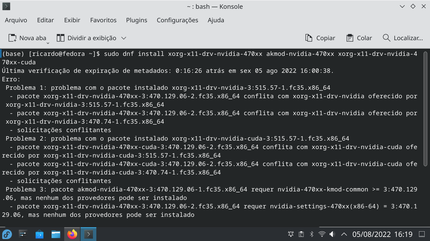Click the Colar toolbar button
The image size is (430, 241).
pos(359,38)
